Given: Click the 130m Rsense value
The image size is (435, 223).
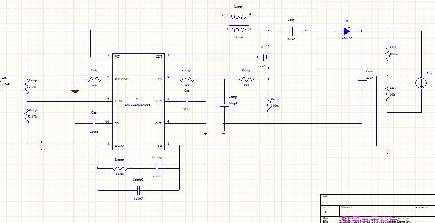Looking at the screenshot, I should click(275, 106).
